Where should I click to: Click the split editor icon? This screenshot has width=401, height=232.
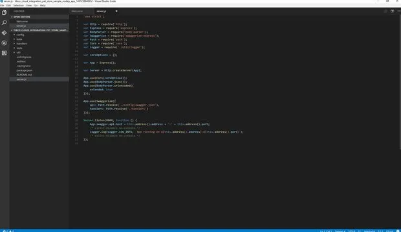[x=392, y=11]
